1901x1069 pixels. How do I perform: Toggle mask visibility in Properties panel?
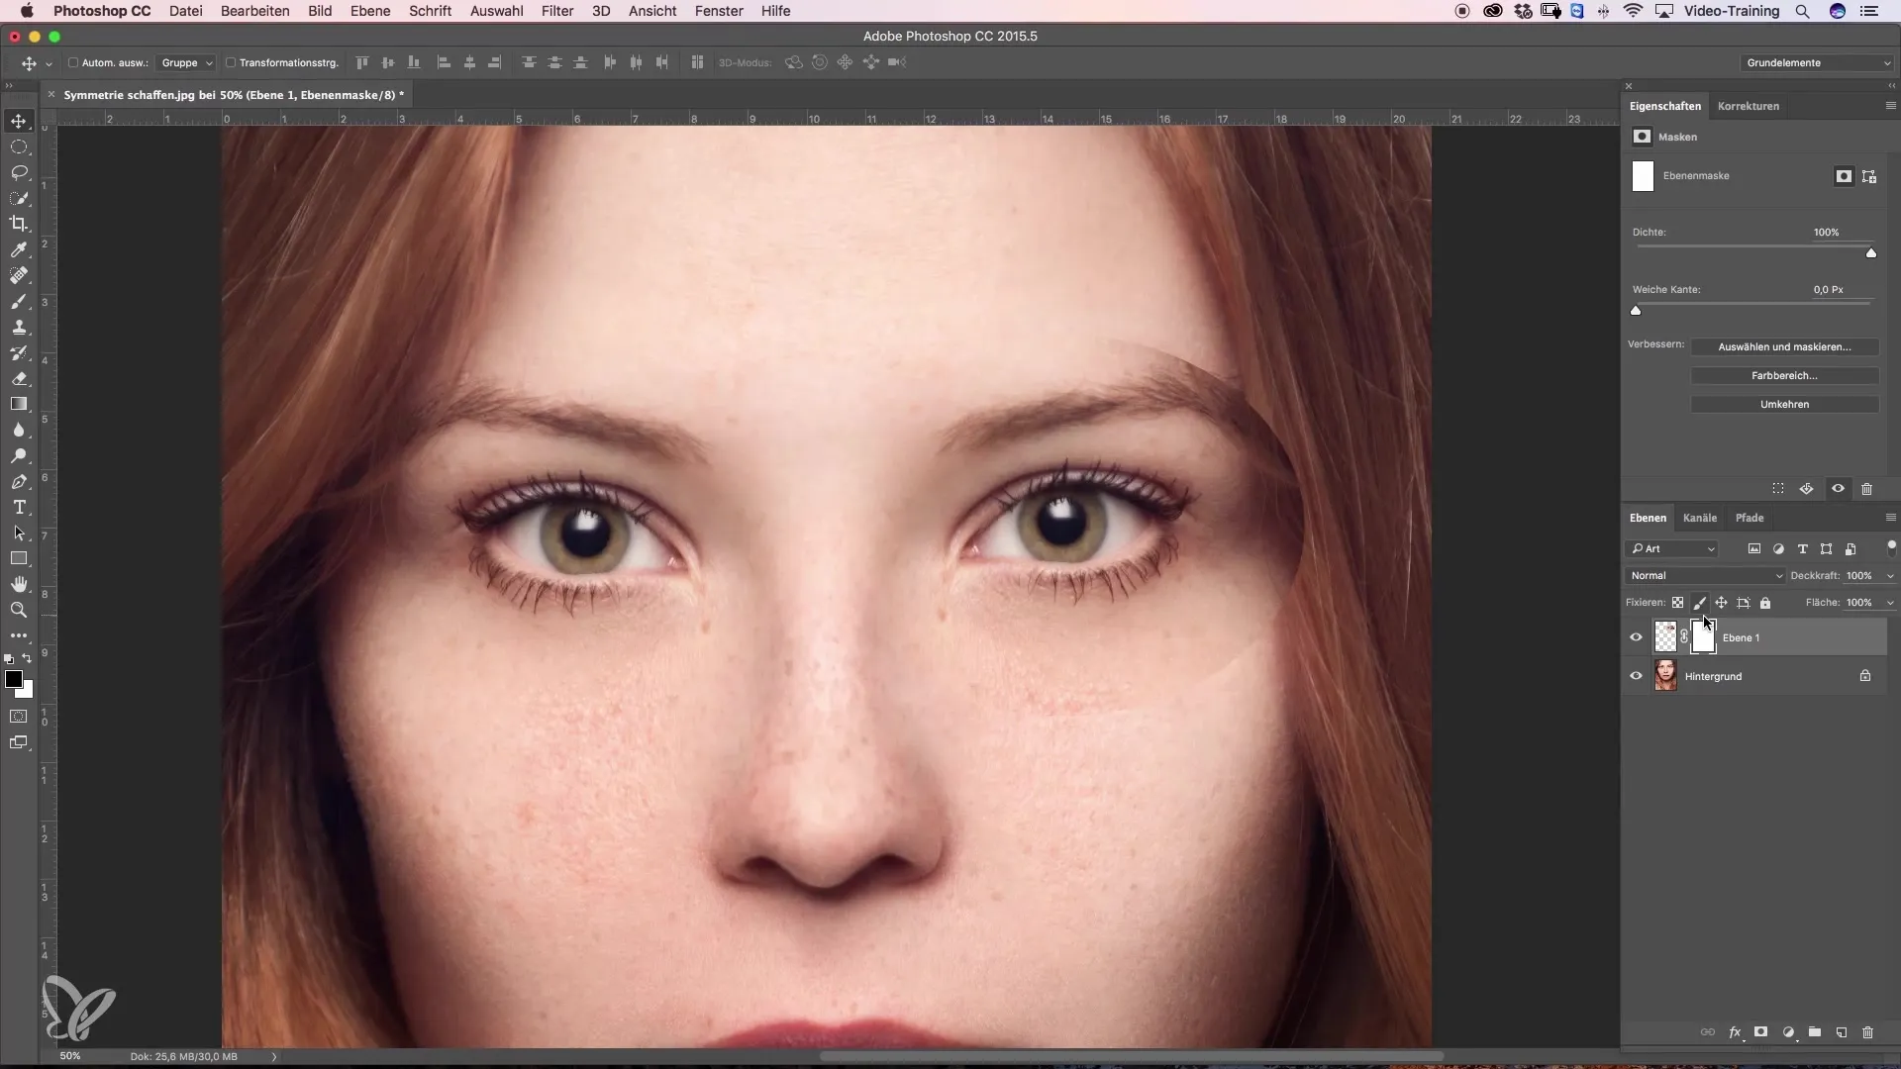point(1838,489)
